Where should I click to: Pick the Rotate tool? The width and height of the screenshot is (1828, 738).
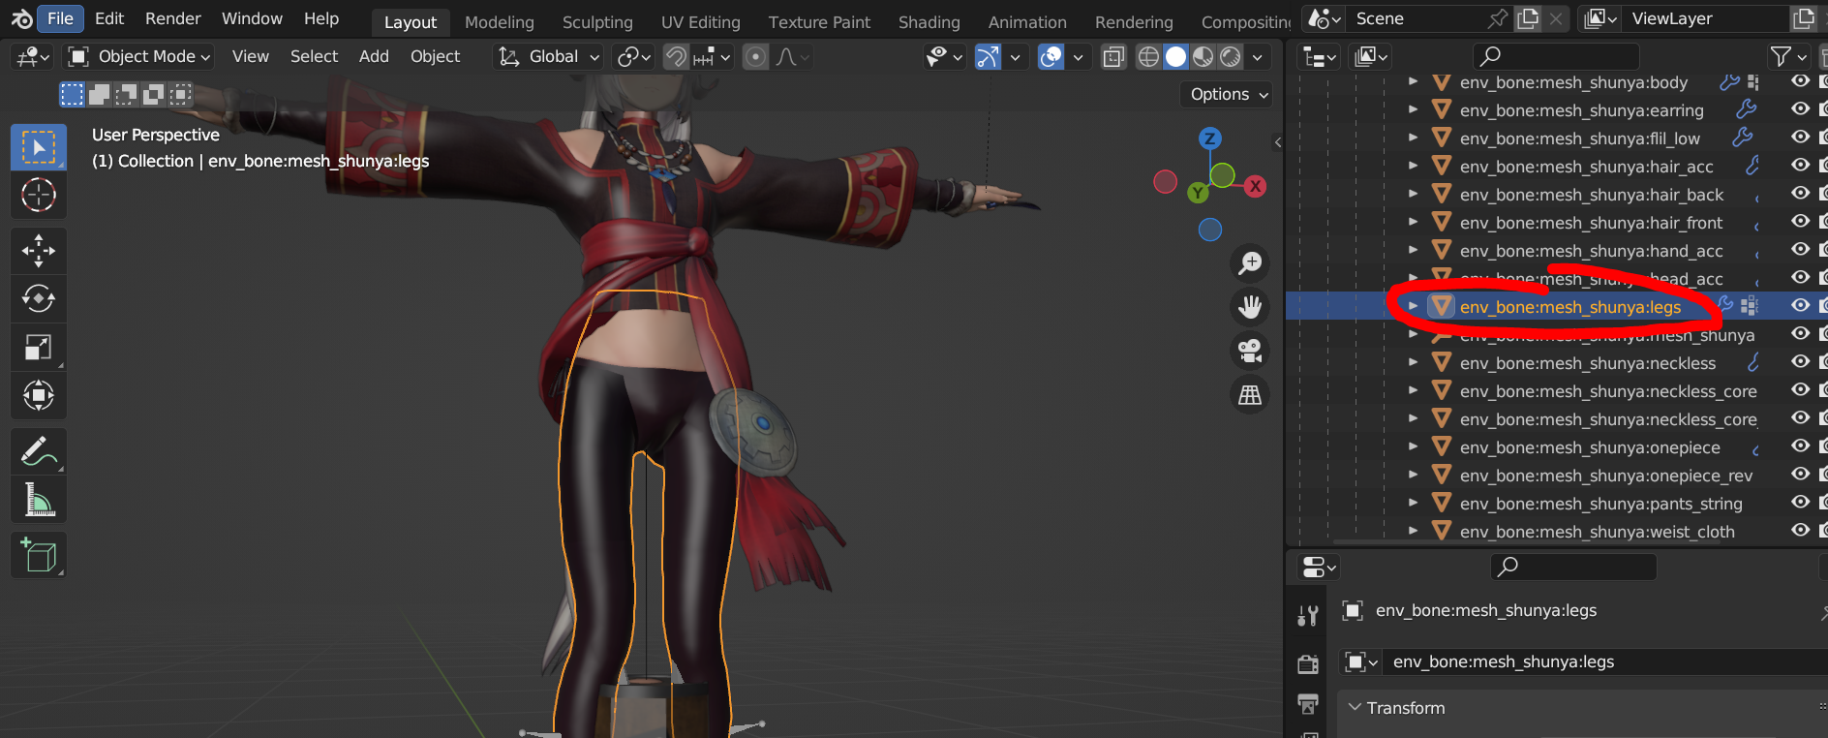(x=39, y=298)
